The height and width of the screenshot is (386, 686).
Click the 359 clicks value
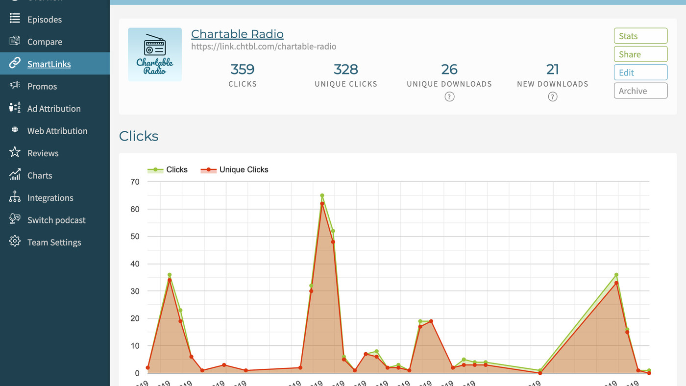click(243, 69)
